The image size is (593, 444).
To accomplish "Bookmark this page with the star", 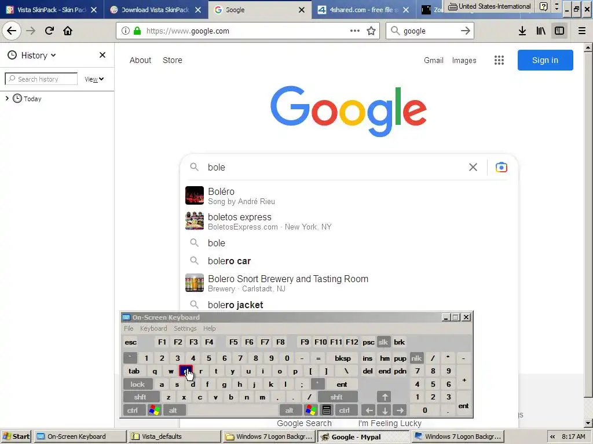I will pyautogui.click(x=371, y=31).
